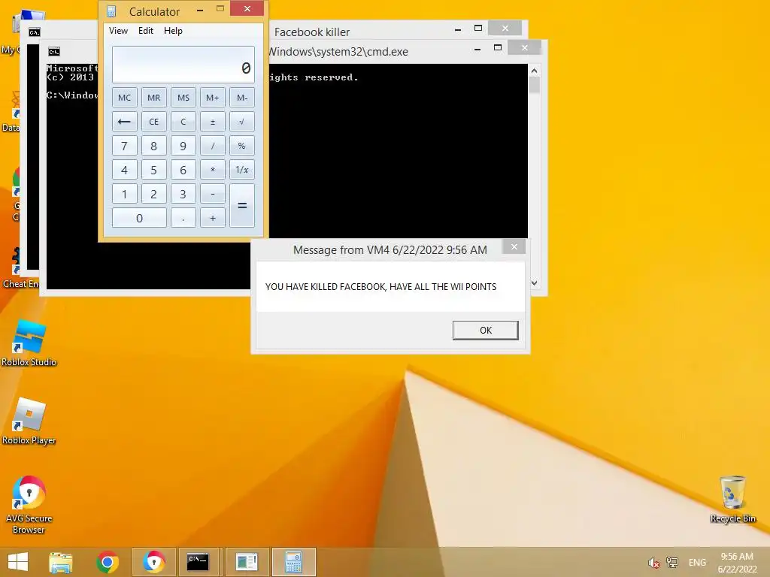Click the MC memory clear button
Viewport: 770px width, 577px height.
click(x=124, y=98)
